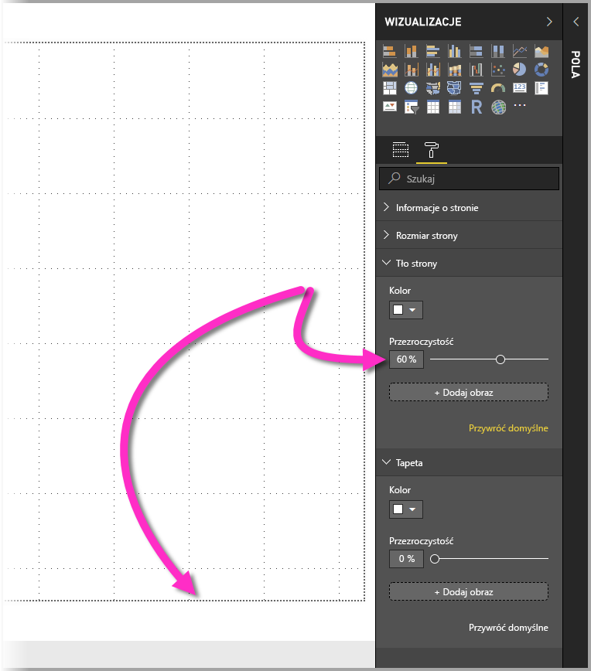
Task: Select line and clustered column chart visual
Action: click(x=433, y=70)
